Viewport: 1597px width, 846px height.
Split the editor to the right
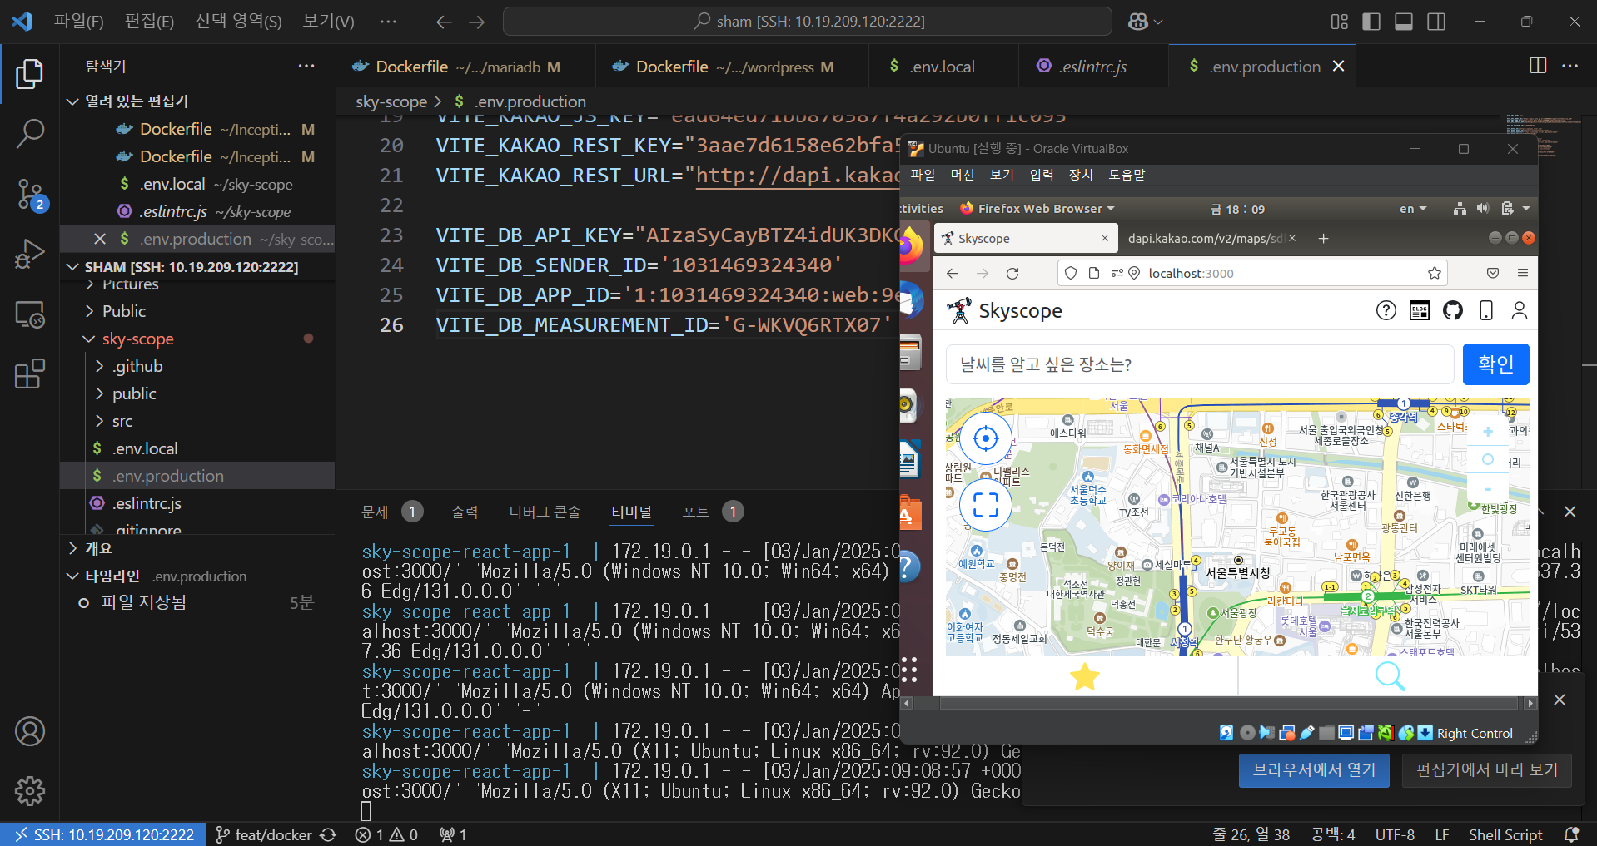(x=1538, y=66)
